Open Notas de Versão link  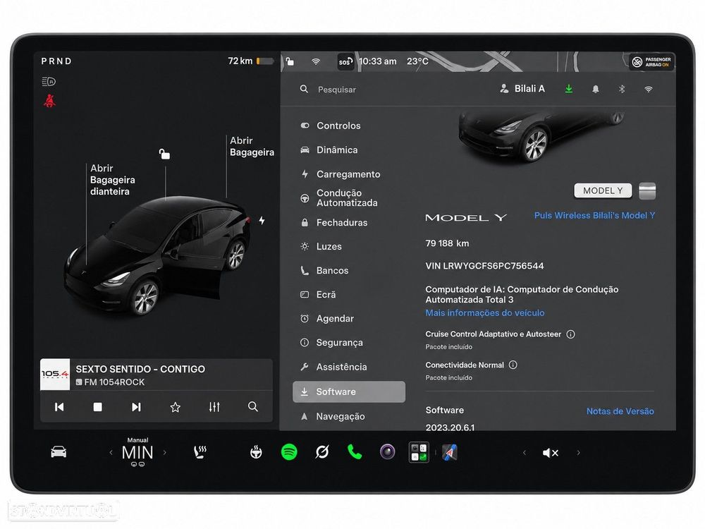pos(620,411)
